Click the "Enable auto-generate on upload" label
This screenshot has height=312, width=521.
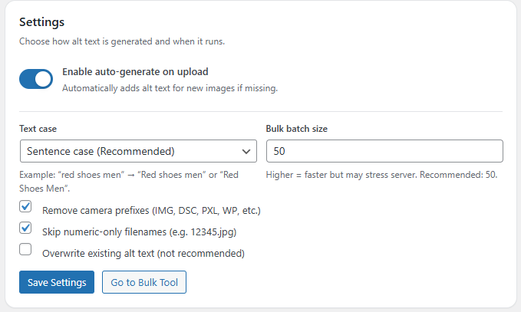pos(135,72)
